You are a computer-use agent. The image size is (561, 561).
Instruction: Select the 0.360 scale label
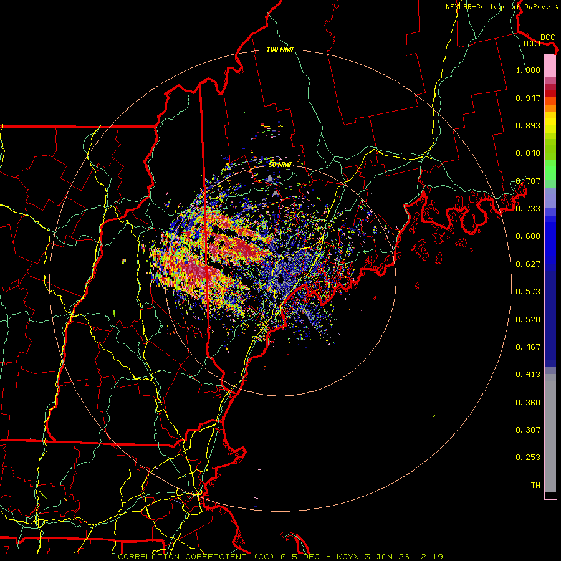pyautogui.click(x=528, y=403)
